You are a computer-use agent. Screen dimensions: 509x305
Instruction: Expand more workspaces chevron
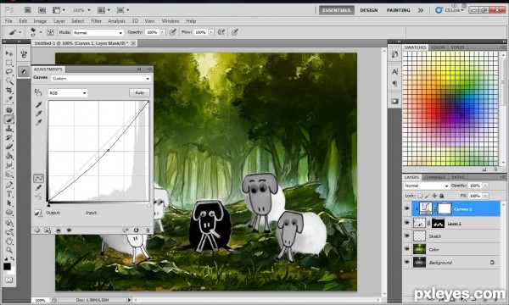421,10
